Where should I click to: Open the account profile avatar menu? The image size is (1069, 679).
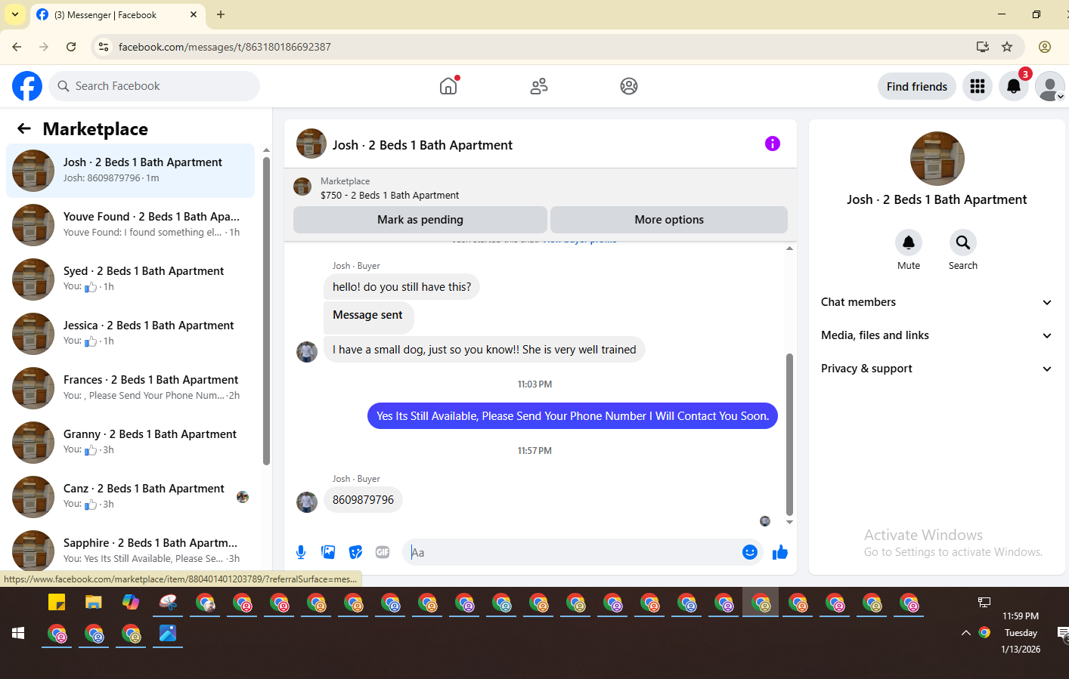pos(1050,86)
